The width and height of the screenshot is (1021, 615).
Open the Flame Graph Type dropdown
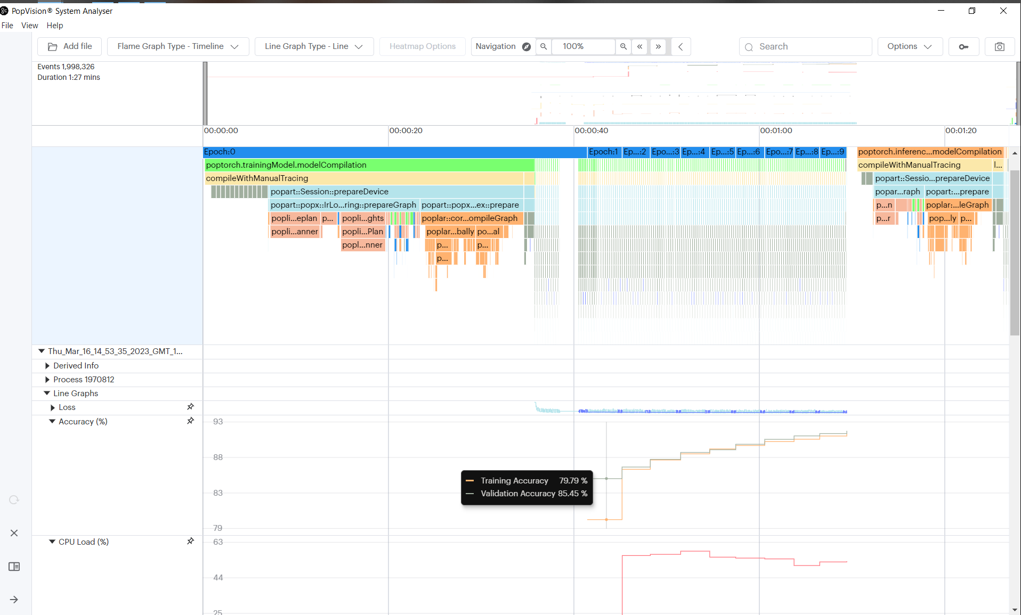tap(178, 46)
